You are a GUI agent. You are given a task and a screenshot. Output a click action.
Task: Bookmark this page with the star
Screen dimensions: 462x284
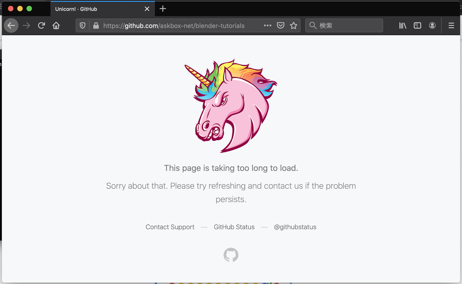[294, 26]
